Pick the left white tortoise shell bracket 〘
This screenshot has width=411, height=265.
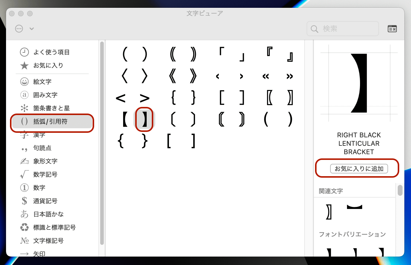[222, 120]
